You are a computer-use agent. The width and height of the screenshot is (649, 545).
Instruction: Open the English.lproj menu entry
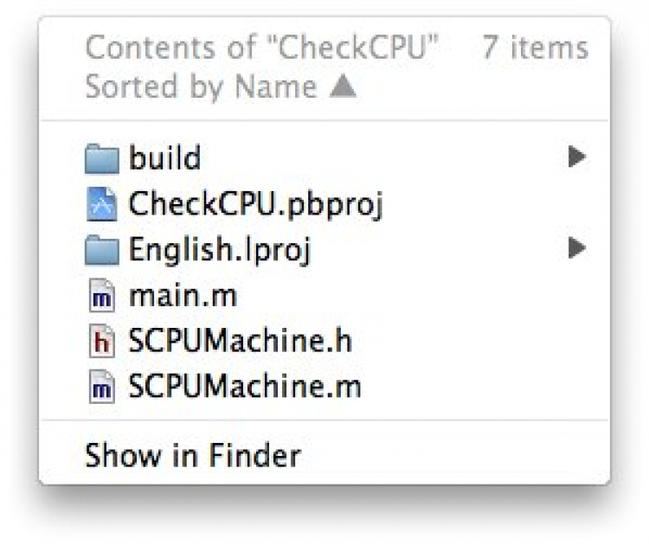click(219, 251)
